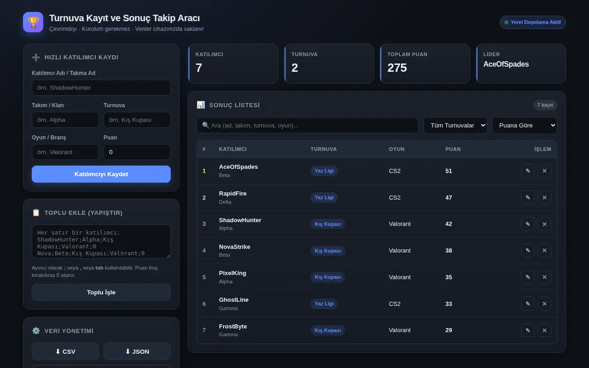Download data as CSV

point(65,351)
